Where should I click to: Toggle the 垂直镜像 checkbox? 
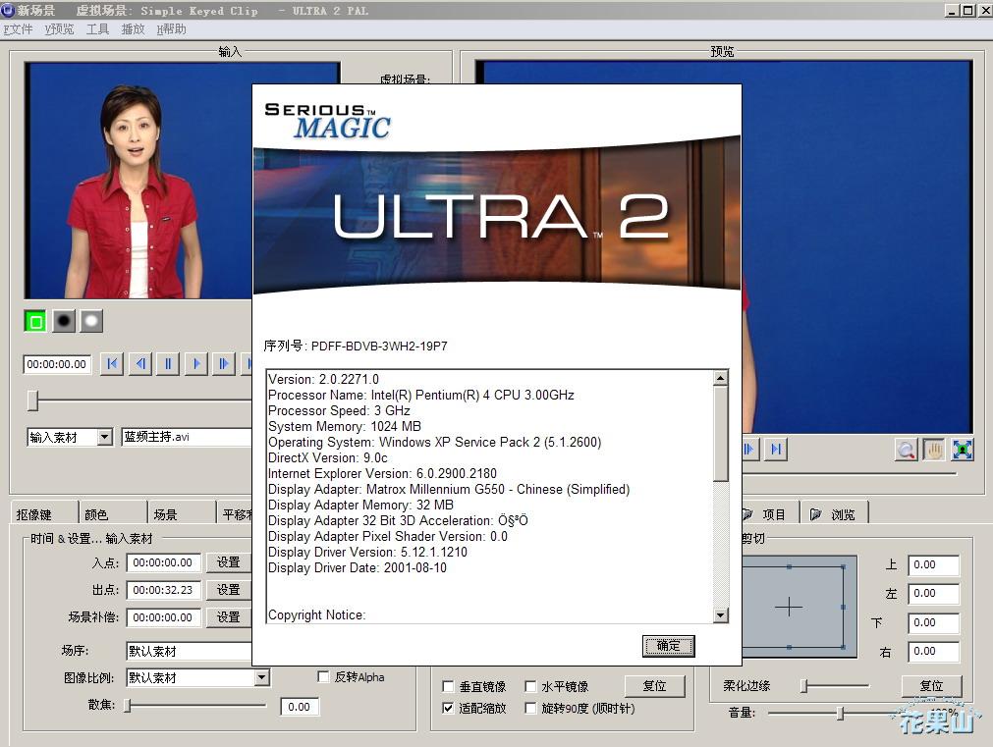pos(449,687)
